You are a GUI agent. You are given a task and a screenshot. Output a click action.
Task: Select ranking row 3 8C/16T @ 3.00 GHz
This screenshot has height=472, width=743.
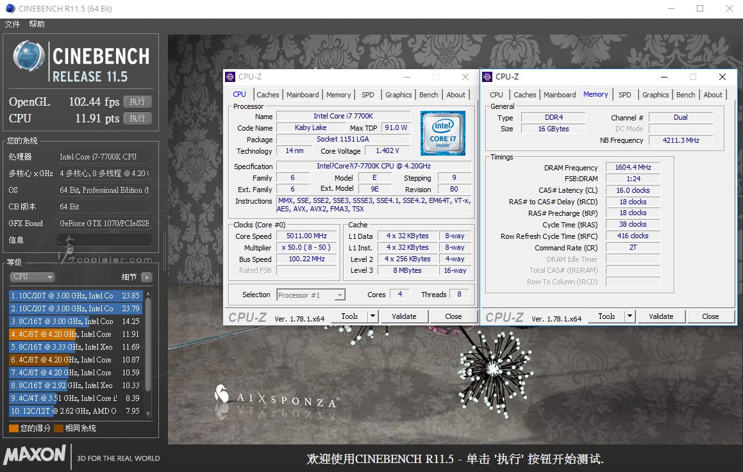76,321
